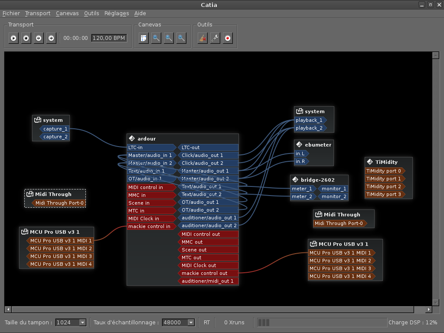Screen dimensions: 444x333
Task: Select ardour's MMC in port
Action: tap(152, 195)
